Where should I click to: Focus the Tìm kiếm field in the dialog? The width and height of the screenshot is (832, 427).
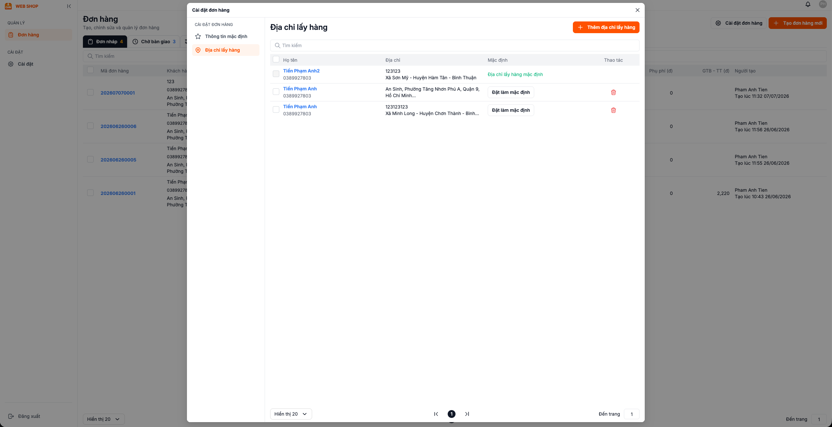[455, 45]
